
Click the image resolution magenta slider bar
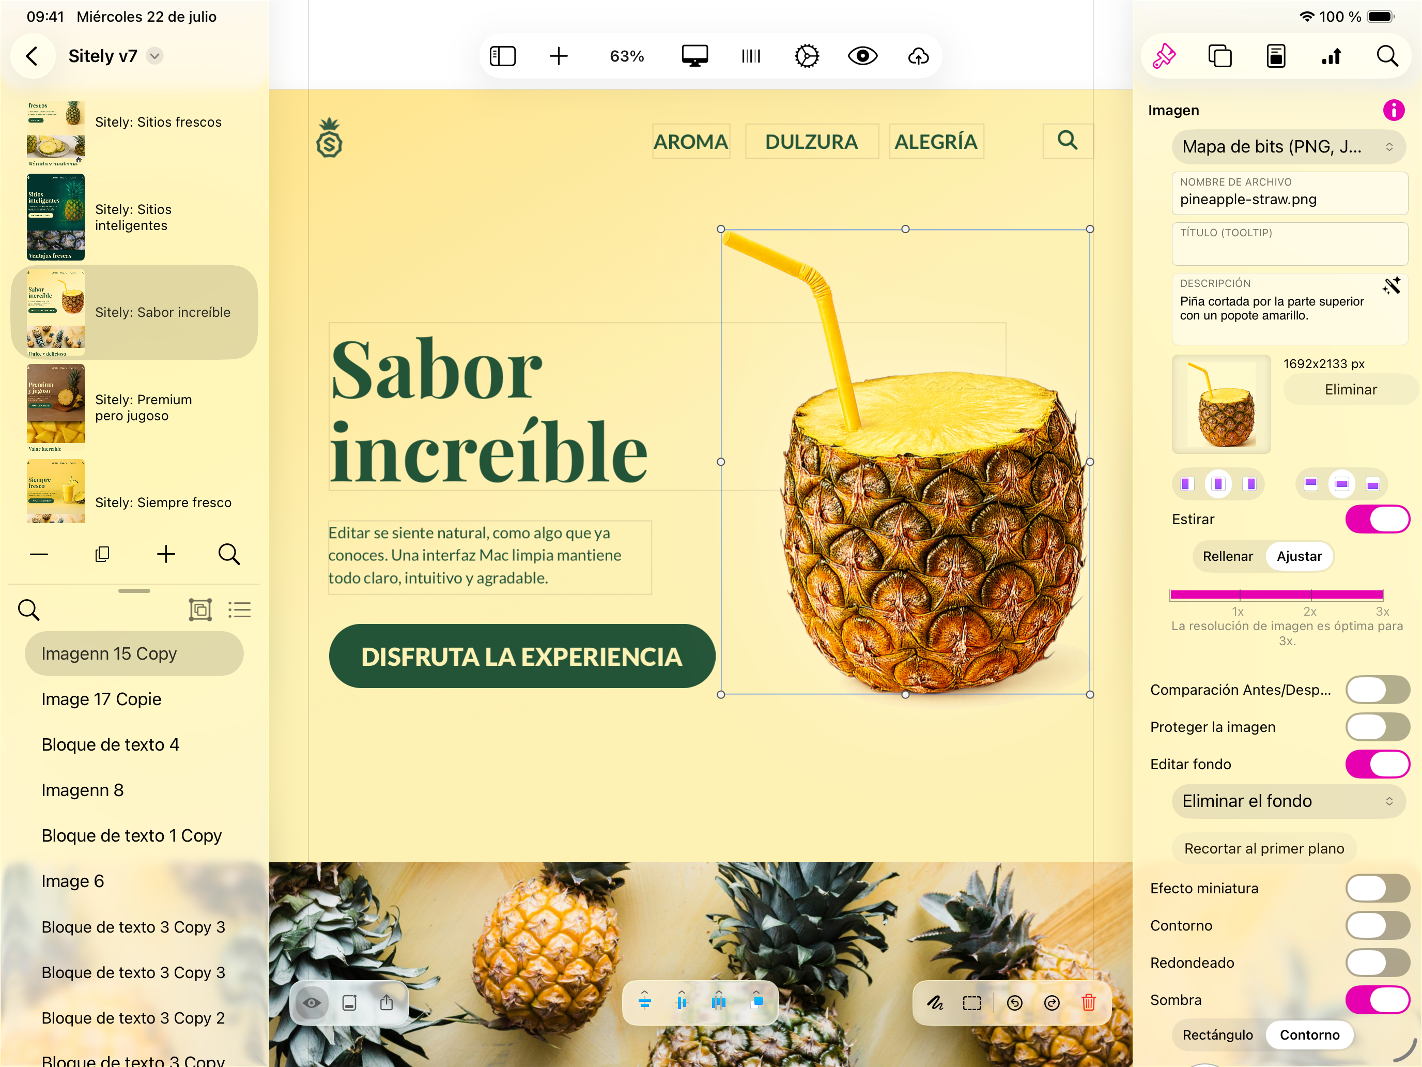coord(1276,595)
